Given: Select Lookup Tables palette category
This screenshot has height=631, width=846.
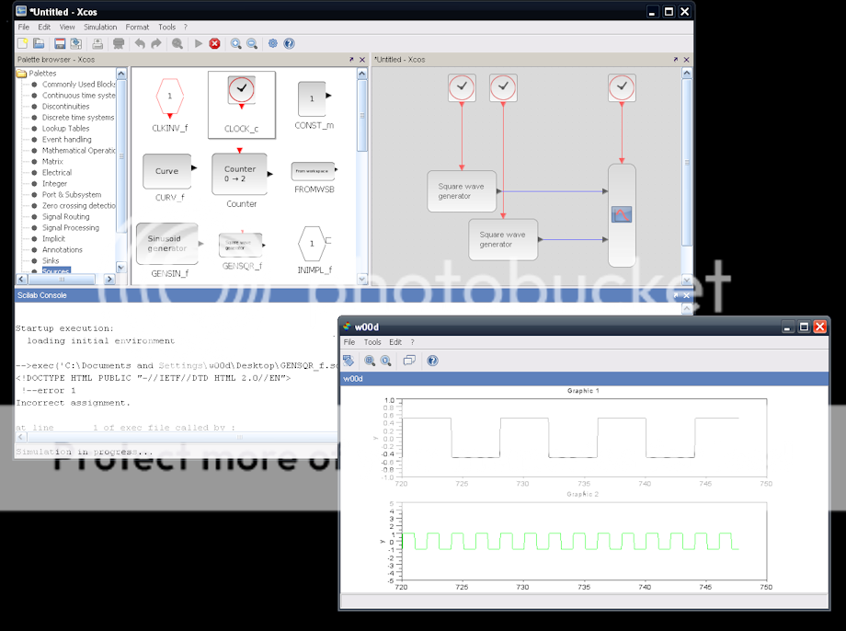Looking at the screenshot, I should pyautogui.click(x=66, y=129).
